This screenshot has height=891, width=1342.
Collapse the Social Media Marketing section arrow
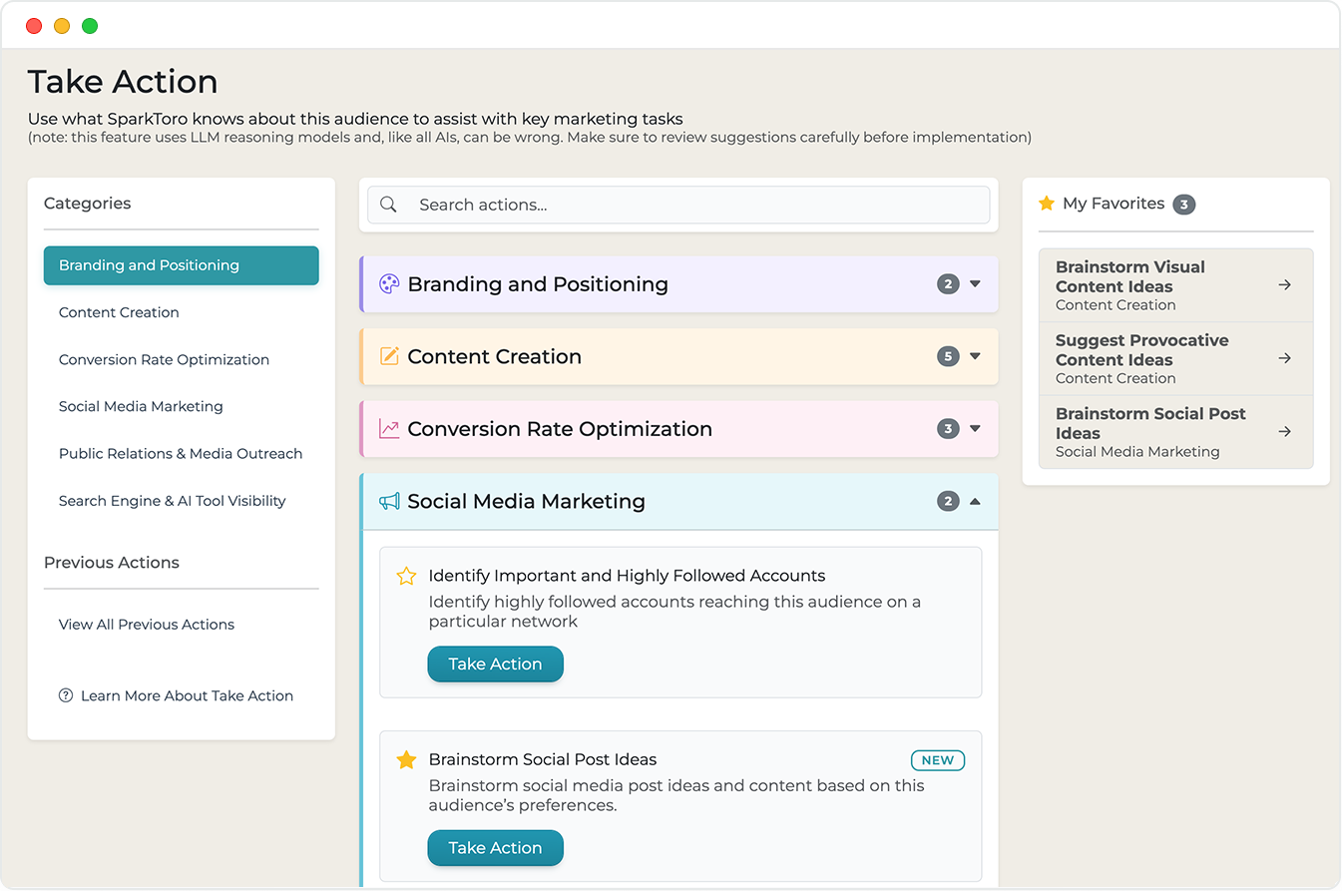pyautogui.click(x=975, y=501)
